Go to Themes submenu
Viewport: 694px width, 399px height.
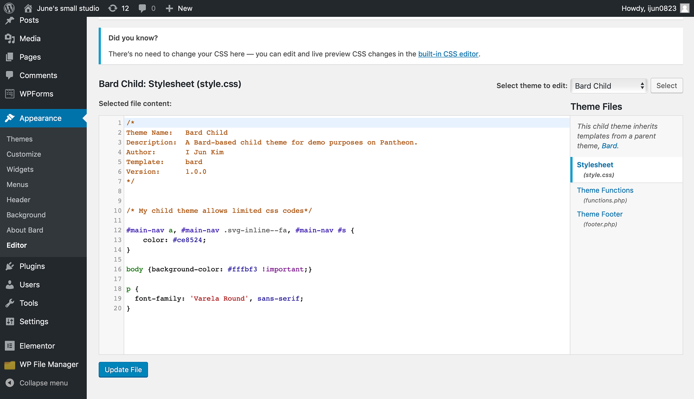[x=20, y=139]
